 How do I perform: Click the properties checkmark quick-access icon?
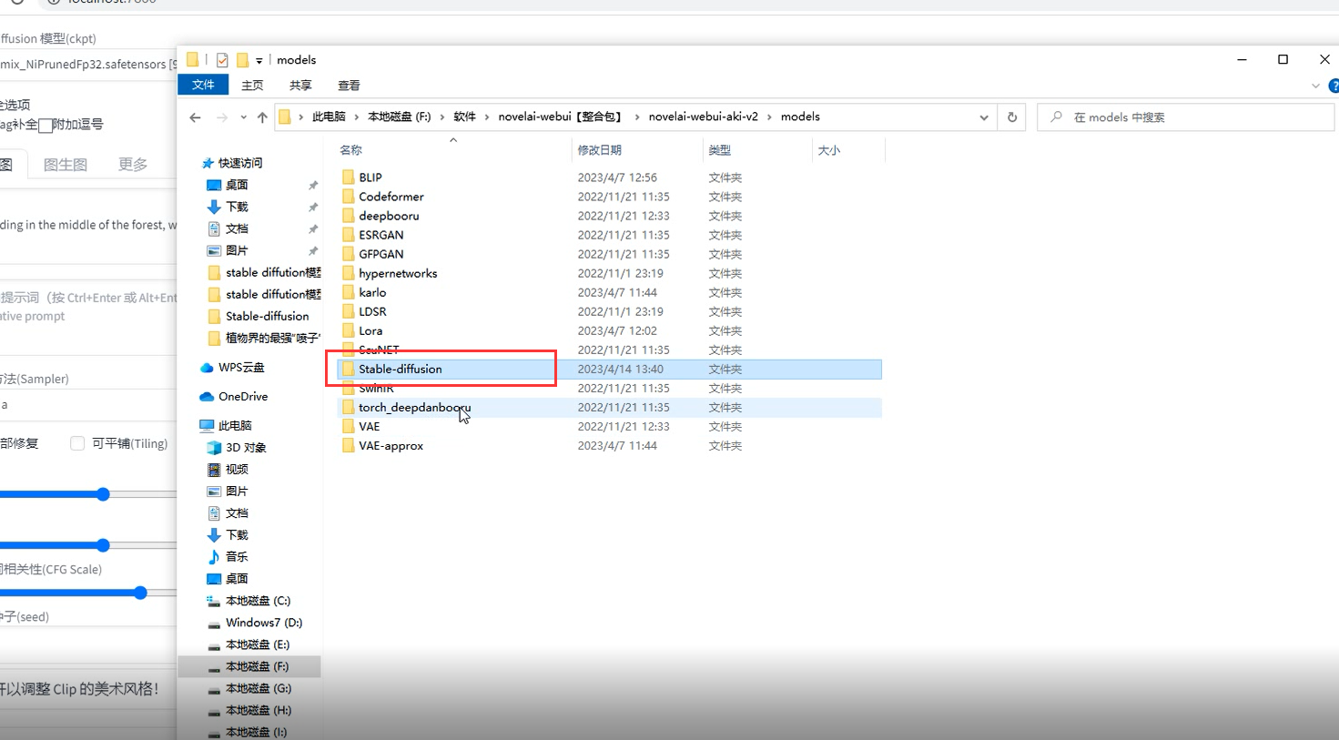coord(222,60)
